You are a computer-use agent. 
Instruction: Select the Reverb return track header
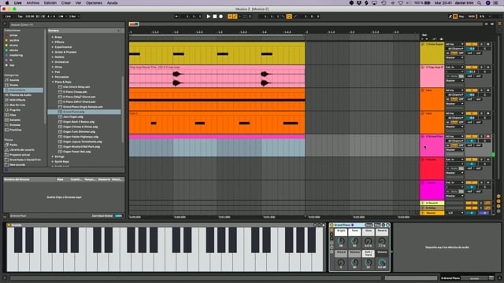[432, 203]
